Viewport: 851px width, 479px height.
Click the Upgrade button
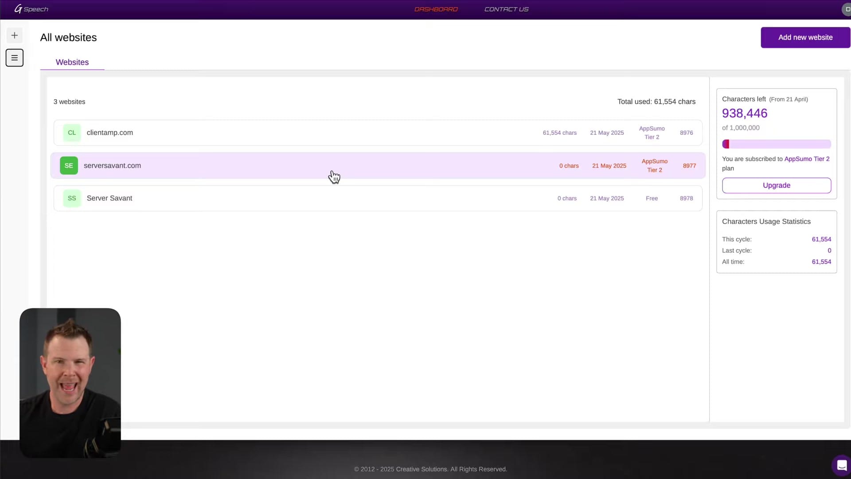point(776,185)
